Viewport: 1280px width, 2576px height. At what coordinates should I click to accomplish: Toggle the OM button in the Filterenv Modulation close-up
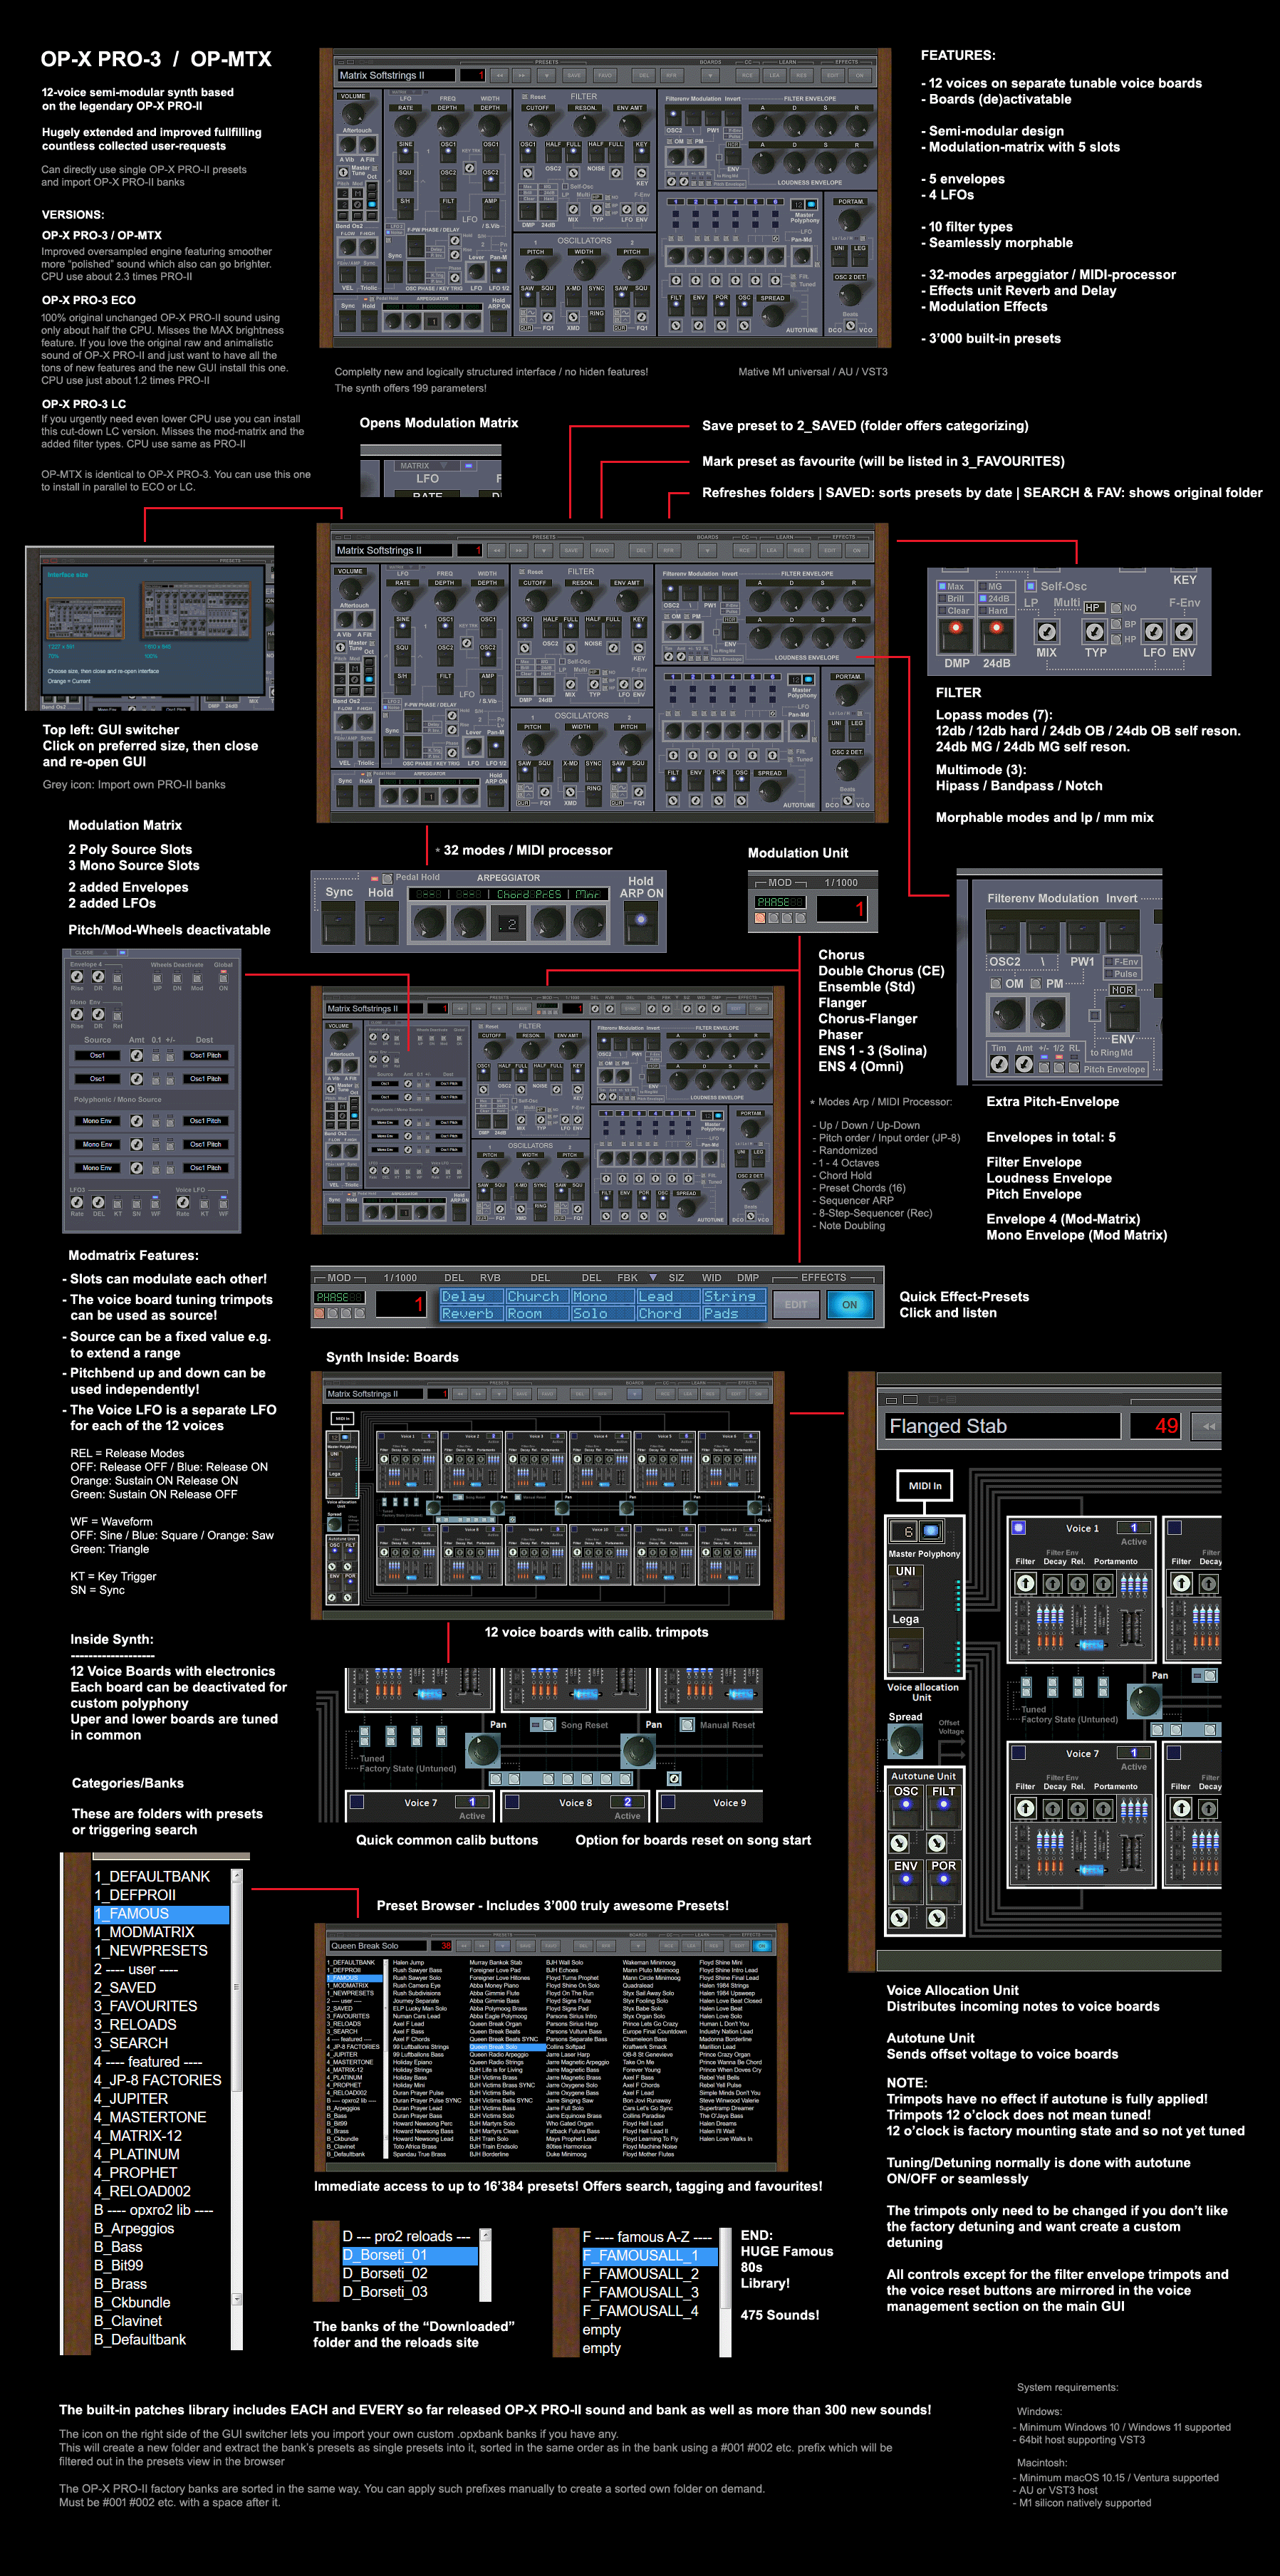pos(995,983)
